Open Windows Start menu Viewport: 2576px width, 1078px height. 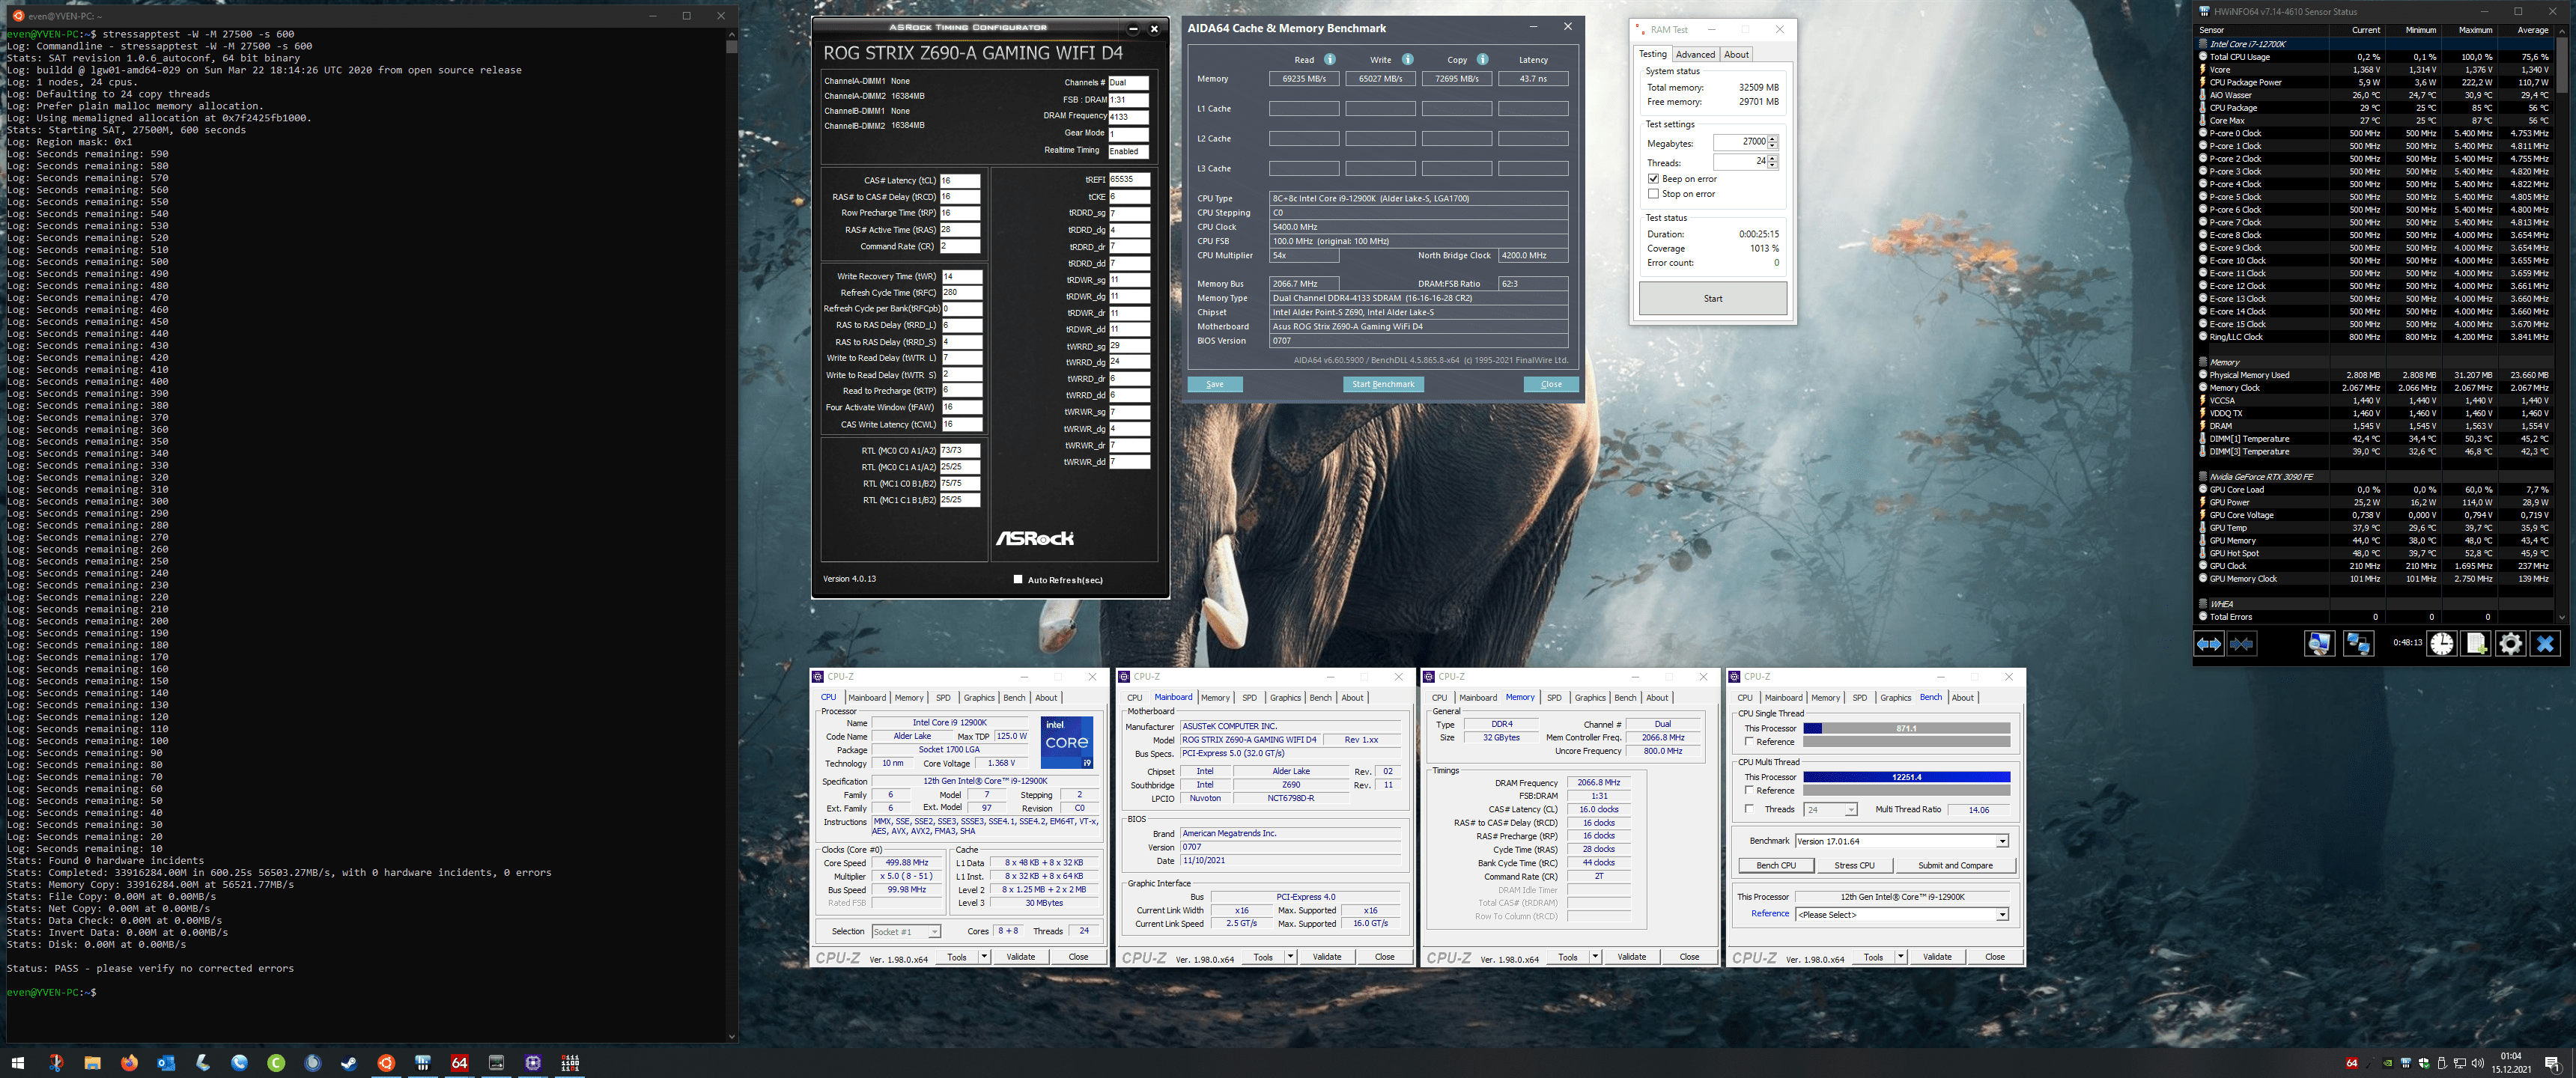coord(17,1063)
